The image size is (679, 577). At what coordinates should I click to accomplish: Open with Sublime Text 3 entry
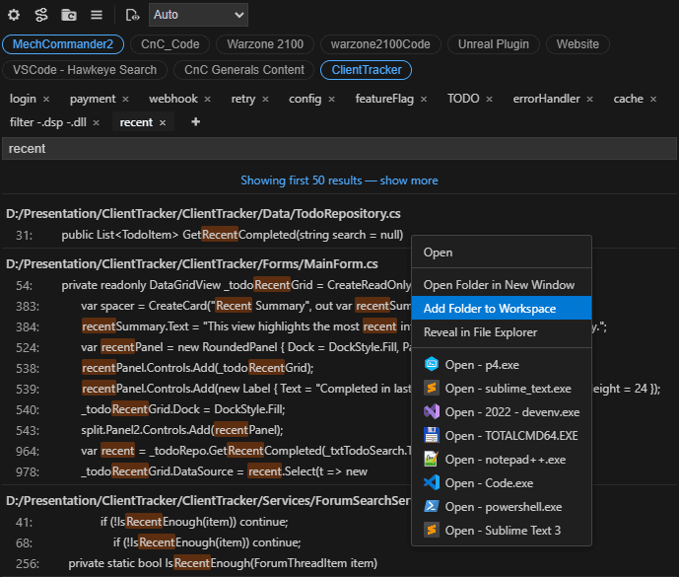point(502,531)
